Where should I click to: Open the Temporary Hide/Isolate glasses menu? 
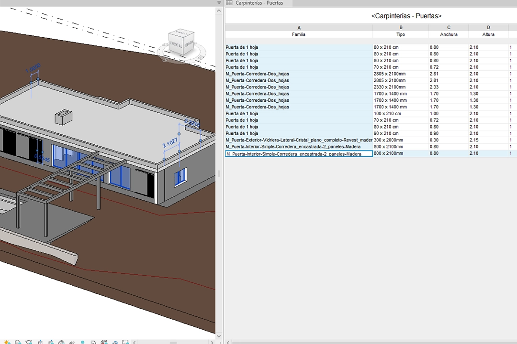click(72, 343)
